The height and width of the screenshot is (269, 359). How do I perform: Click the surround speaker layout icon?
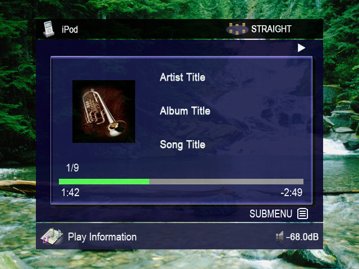(x=237, y=29)
